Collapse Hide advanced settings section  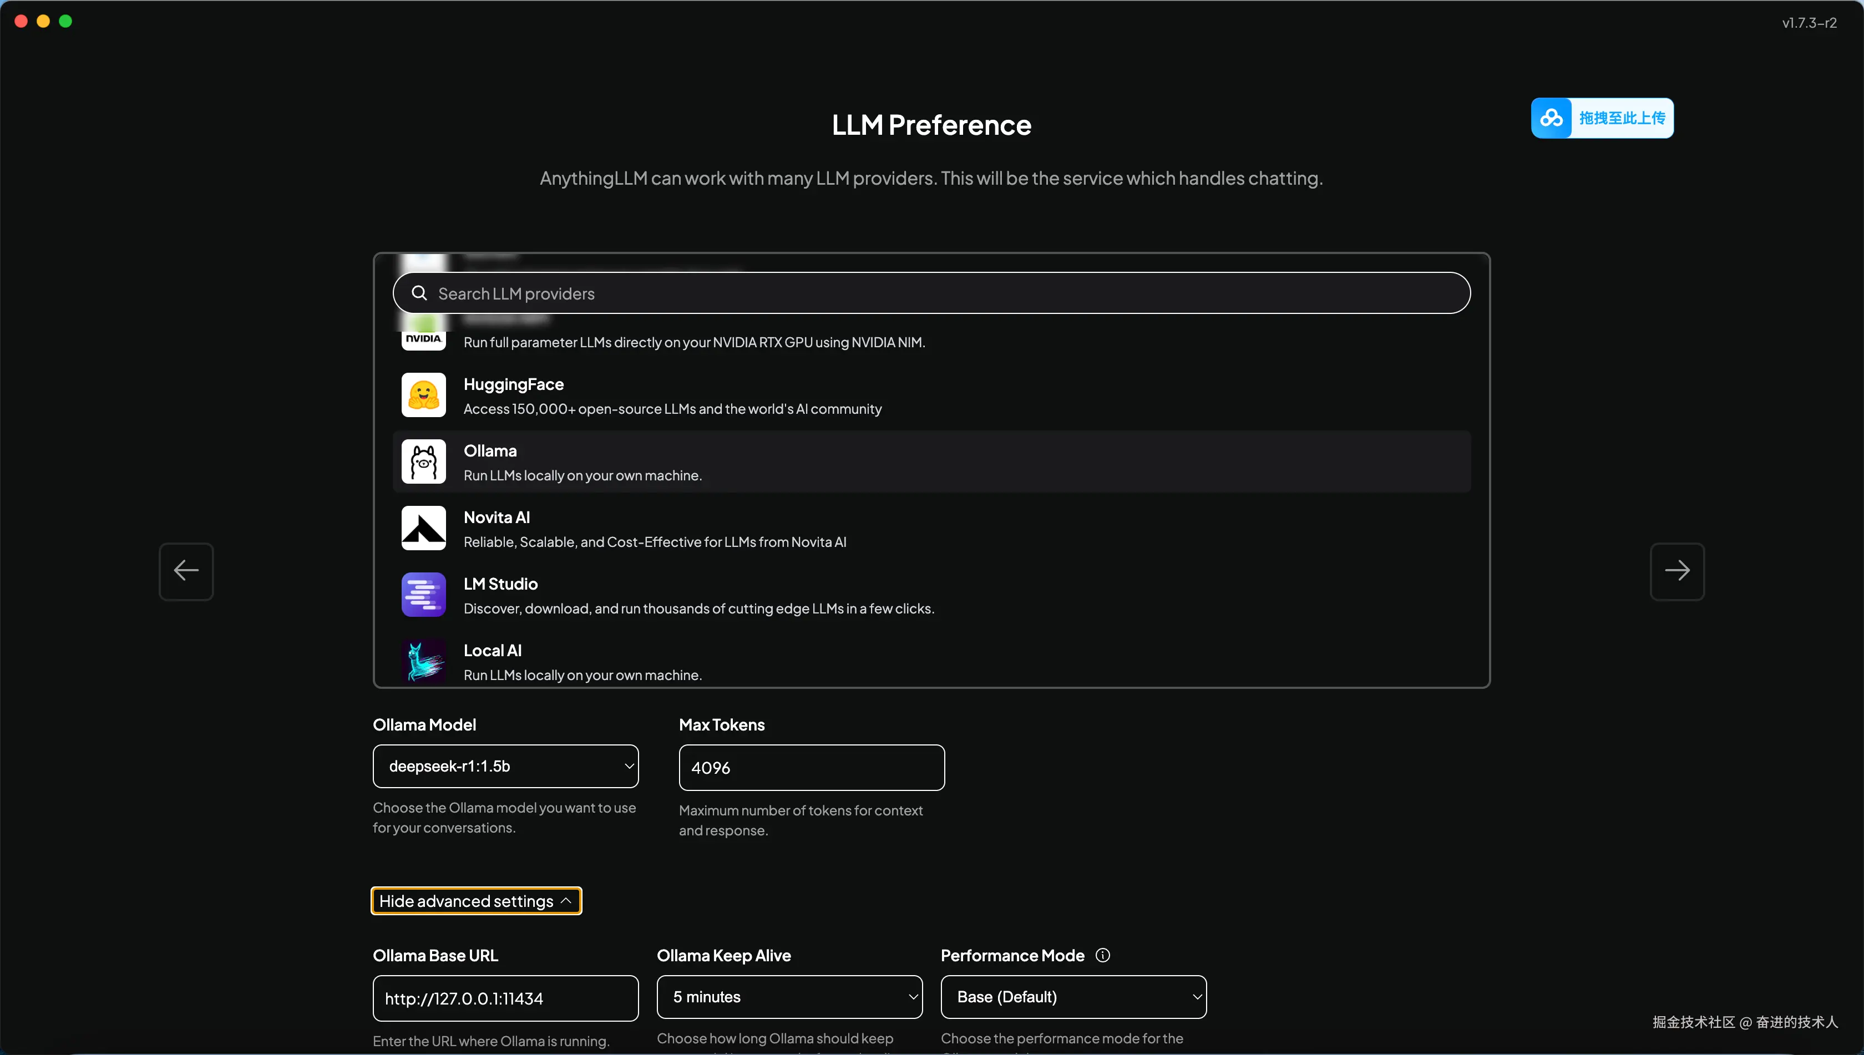[x=475, y=901]
